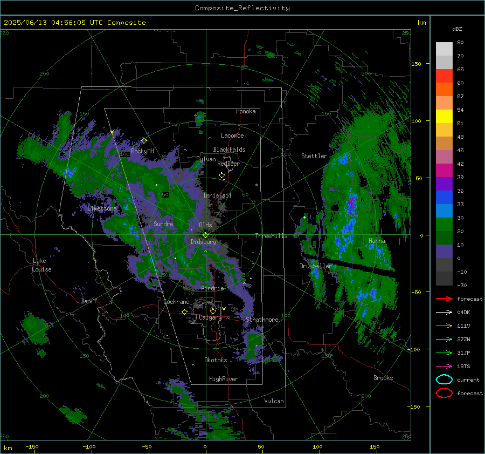Click the red forecast arrow icon in legend
485x454 pixels.
click(444, 299)
